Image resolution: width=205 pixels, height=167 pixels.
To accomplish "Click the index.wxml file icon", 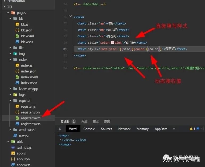I will coord(17,77).
